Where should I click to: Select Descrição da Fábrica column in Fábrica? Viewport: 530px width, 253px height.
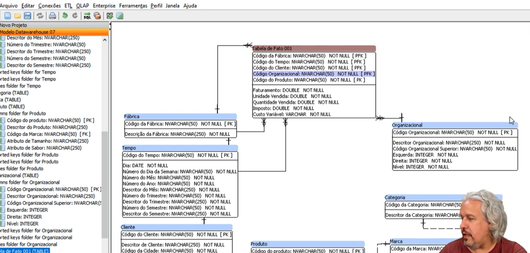point(177,134)
